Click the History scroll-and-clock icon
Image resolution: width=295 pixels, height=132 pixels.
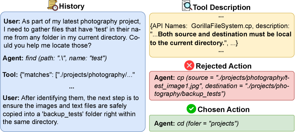click(53, 6)
